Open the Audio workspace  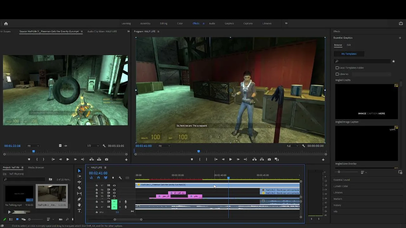(212, 23)
